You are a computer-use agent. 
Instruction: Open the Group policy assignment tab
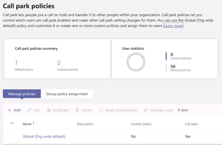(x=67, y=94)
